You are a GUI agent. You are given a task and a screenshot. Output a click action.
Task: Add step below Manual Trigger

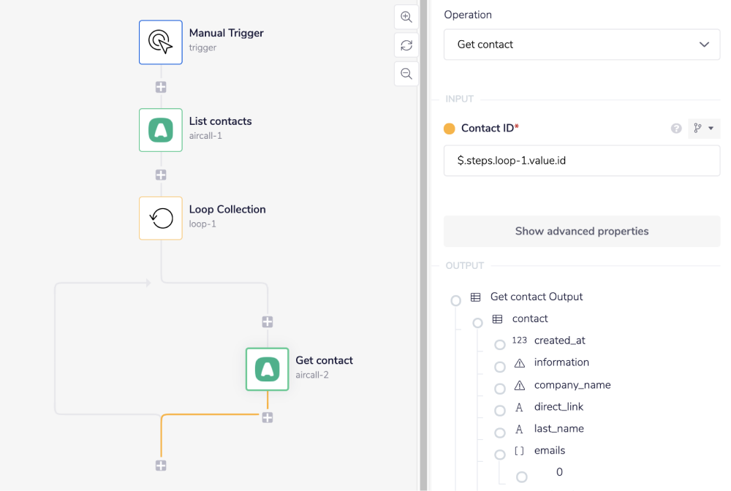tap(161, 87)
